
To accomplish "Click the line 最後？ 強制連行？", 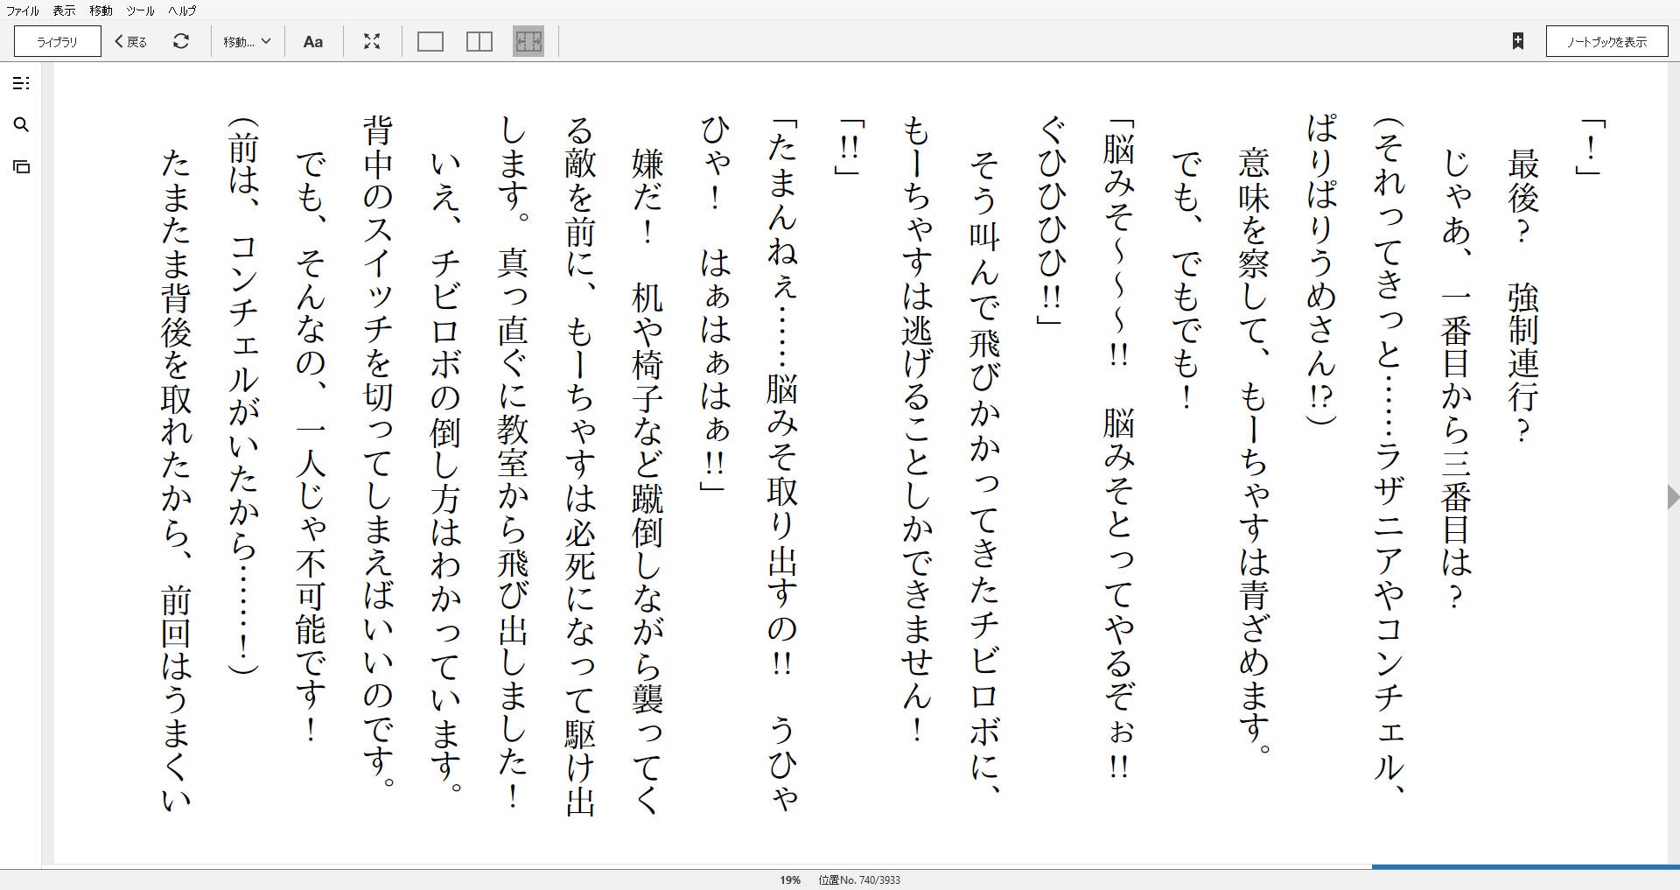I will click(x=1523, y=296).
